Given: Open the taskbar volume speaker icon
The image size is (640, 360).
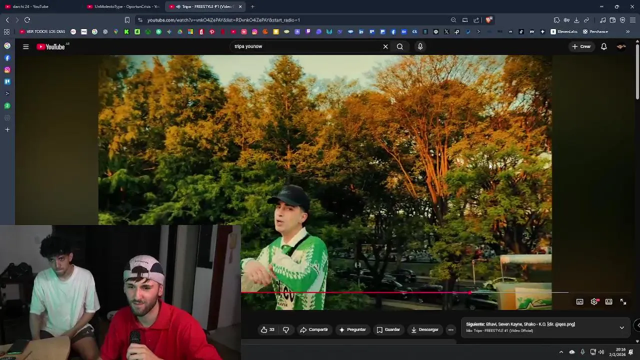Looking at the screenshot, I should click(x=601, y=352).
